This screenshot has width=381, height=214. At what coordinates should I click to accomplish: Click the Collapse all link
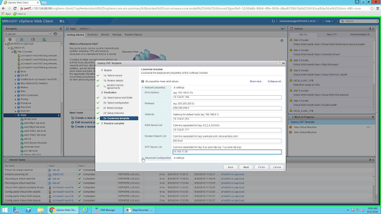coord(275,81)
